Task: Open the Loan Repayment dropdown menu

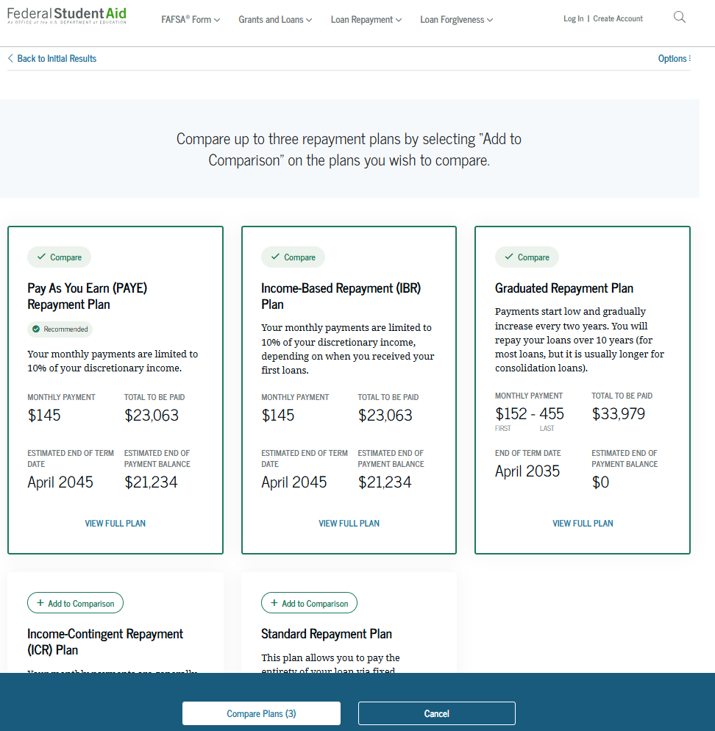Action: point(366,20)
